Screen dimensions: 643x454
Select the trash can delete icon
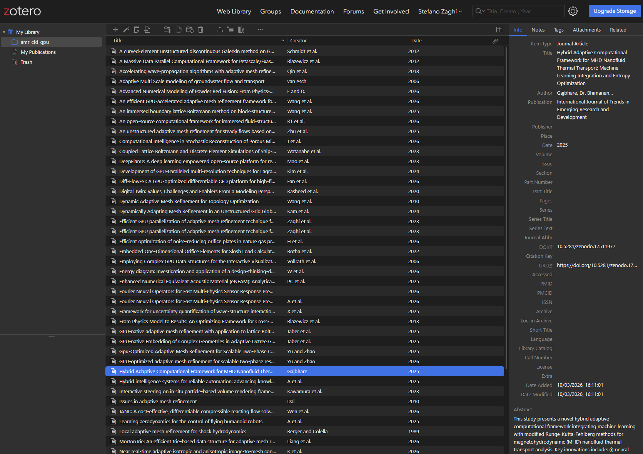tap(200, 30)
